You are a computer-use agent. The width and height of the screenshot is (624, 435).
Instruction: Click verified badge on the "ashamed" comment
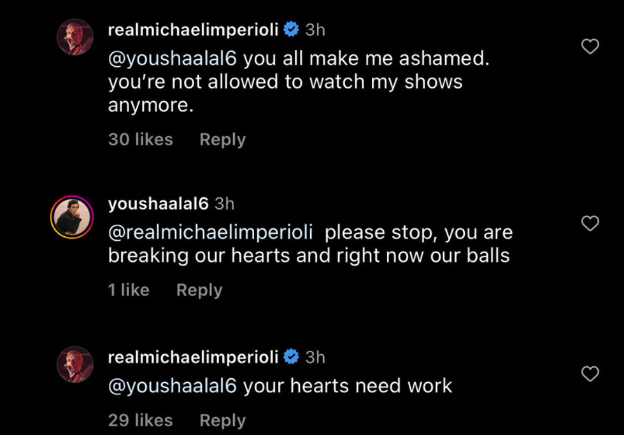[x=291, y=29]
